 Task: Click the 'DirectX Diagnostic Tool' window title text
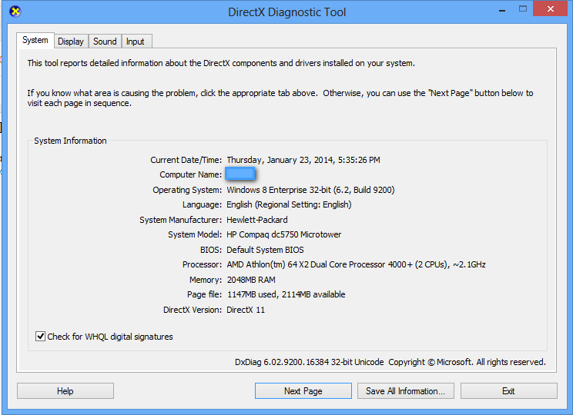coord(286,12)
